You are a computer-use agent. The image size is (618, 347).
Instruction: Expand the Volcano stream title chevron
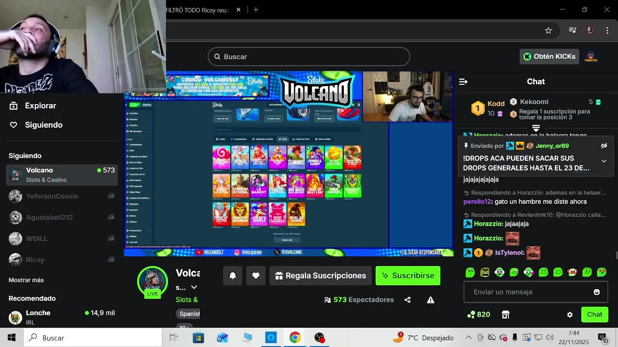point(194,287)
